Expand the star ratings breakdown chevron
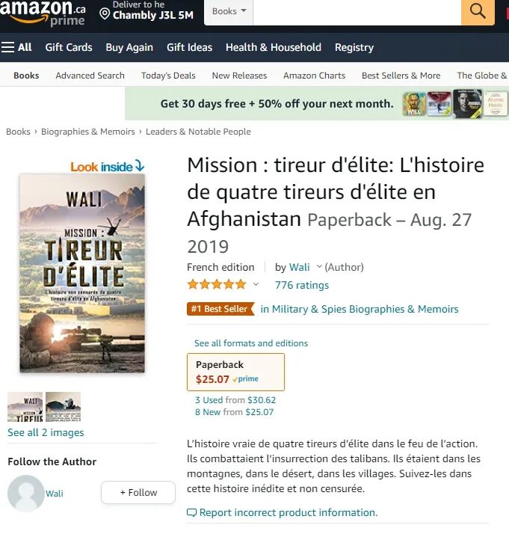The image size is (509, 534). pyautogui.click(x=256, y=284)
